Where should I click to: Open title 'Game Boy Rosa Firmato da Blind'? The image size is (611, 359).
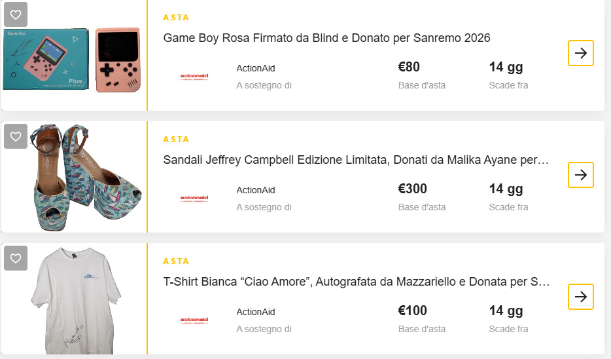326,38
